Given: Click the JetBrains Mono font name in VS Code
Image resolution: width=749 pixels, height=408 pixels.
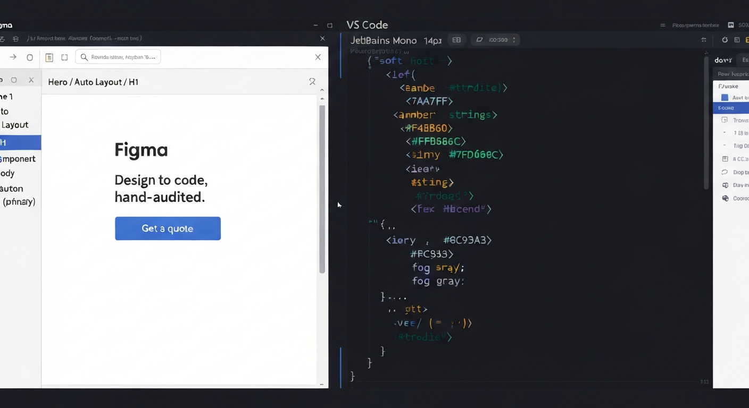Looking at the screenshot, I should tap(384, 40).
